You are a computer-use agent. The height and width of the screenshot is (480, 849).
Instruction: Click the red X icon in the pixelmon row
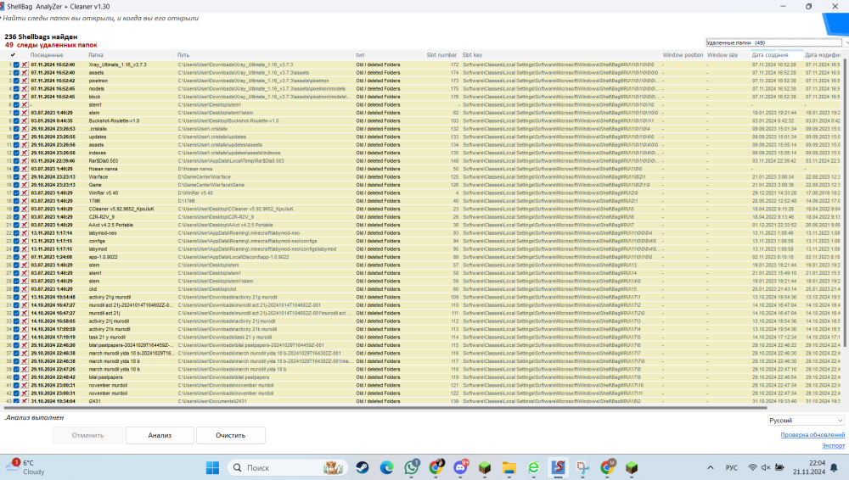[25, 81]
